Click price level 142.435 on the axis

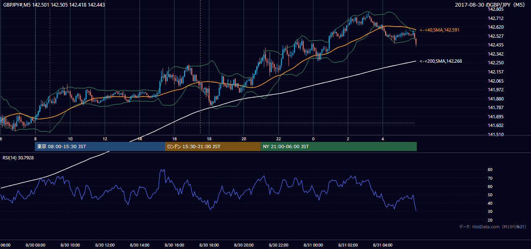(x=496, y=45)
